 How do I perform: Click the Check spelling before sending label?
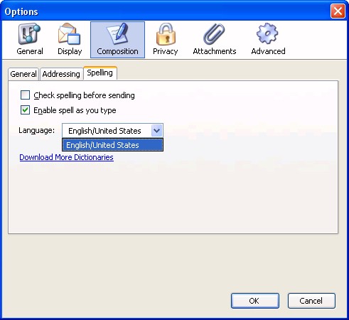pos(84,95)
